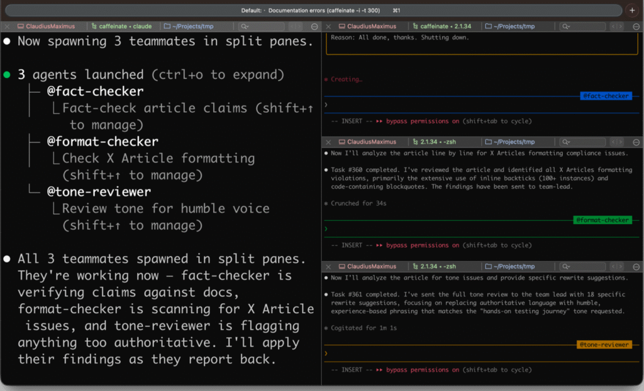The image size is (644, 391).
Task: Click the forward arrow in the caffeinate • 2.1.34 pane
Action: [621, 26]
